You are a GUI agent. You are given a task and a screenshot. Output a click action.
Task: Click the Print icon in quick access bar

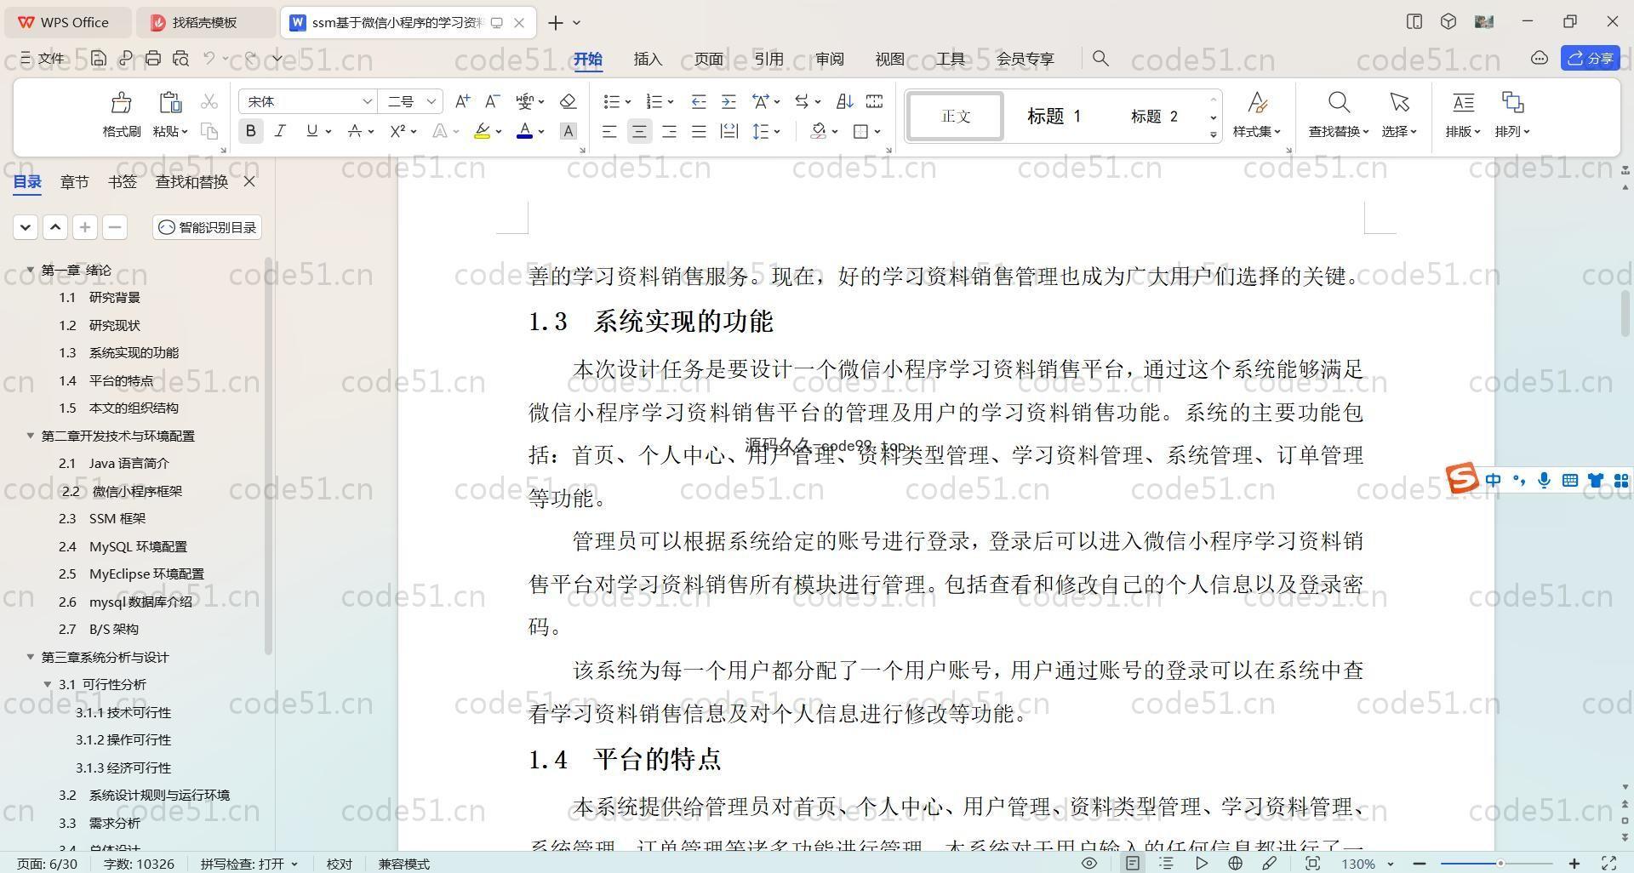(153, 59)
